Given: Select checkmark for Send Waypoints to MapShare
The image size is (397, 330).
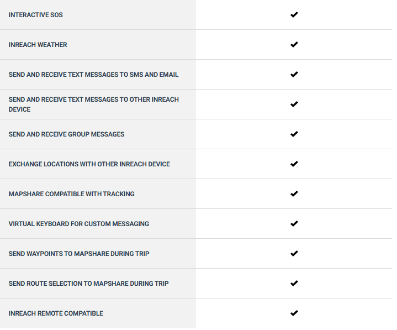Looking at the screenshot, I should [294, 254].
